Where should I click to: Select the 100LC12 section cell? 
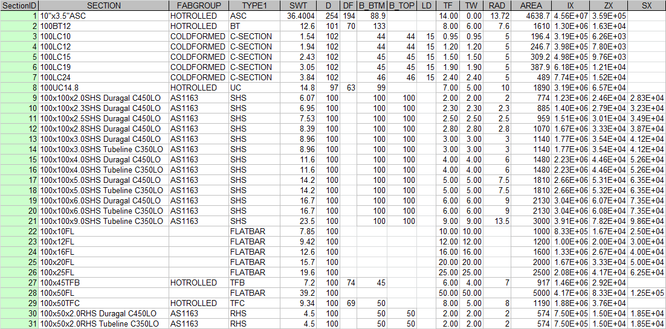103,46
